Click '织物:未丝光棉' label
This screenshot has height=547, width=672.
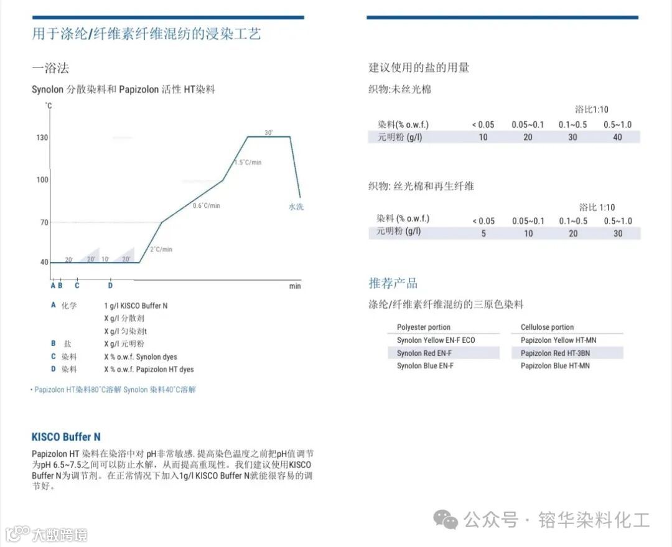pyautogui.click(x=399, y=90)
